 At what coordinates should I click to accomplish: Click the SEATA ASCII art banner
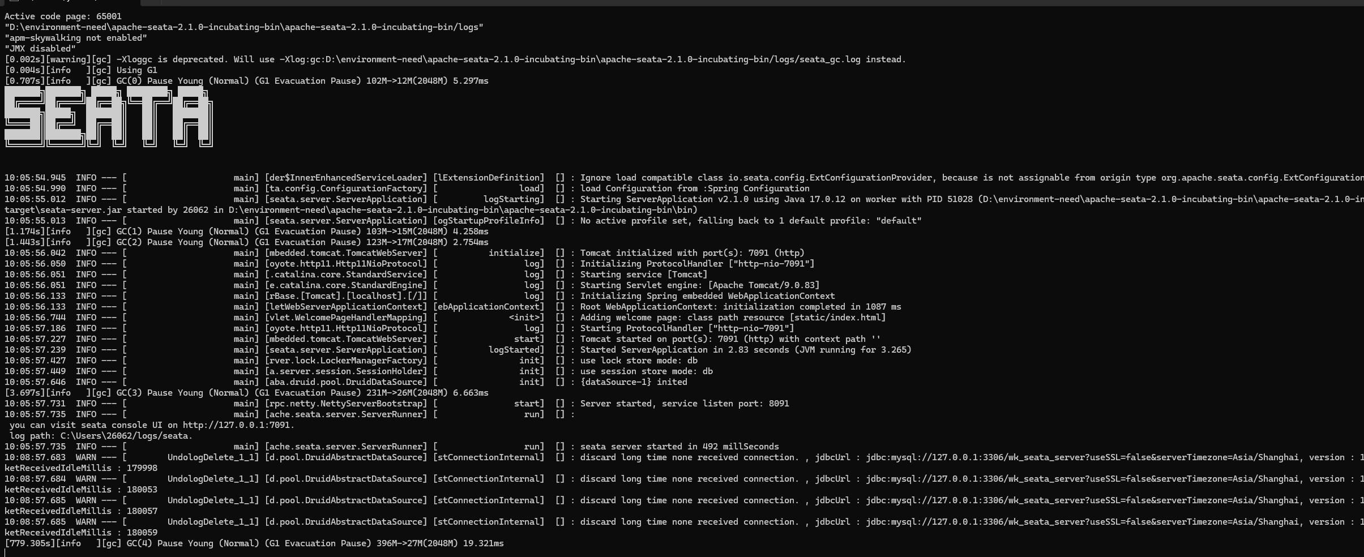(109, 117)
